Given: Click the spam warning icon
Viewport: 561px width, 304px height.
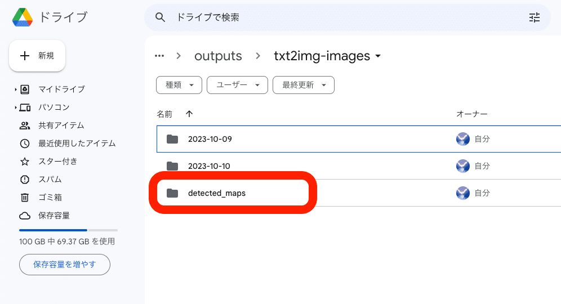Looking at the screenshot, I should click(25, 180).
